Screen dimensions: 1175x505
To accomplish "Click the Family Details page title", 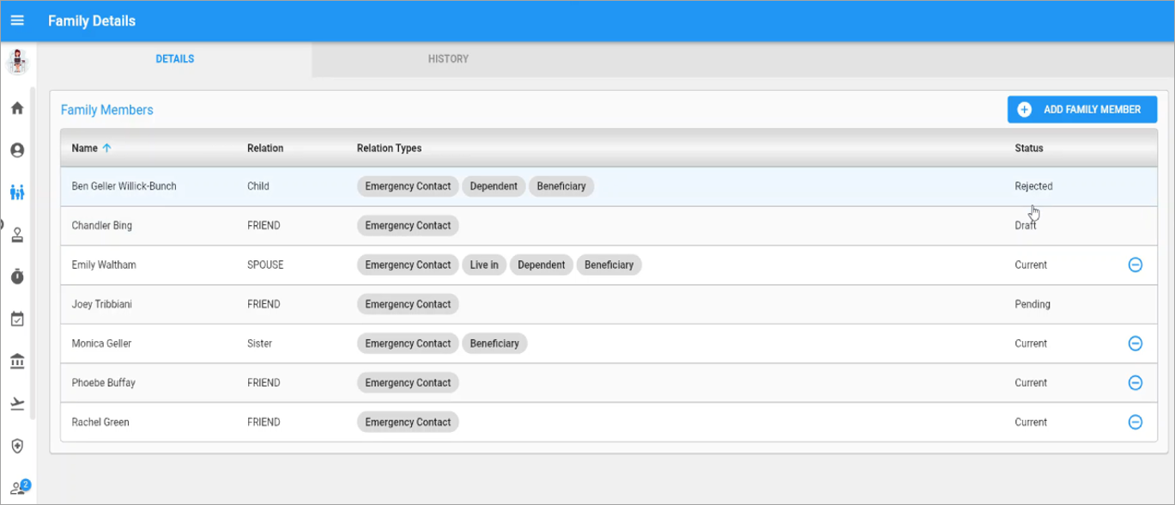I will pyautogui.click(x=92, y=21).
